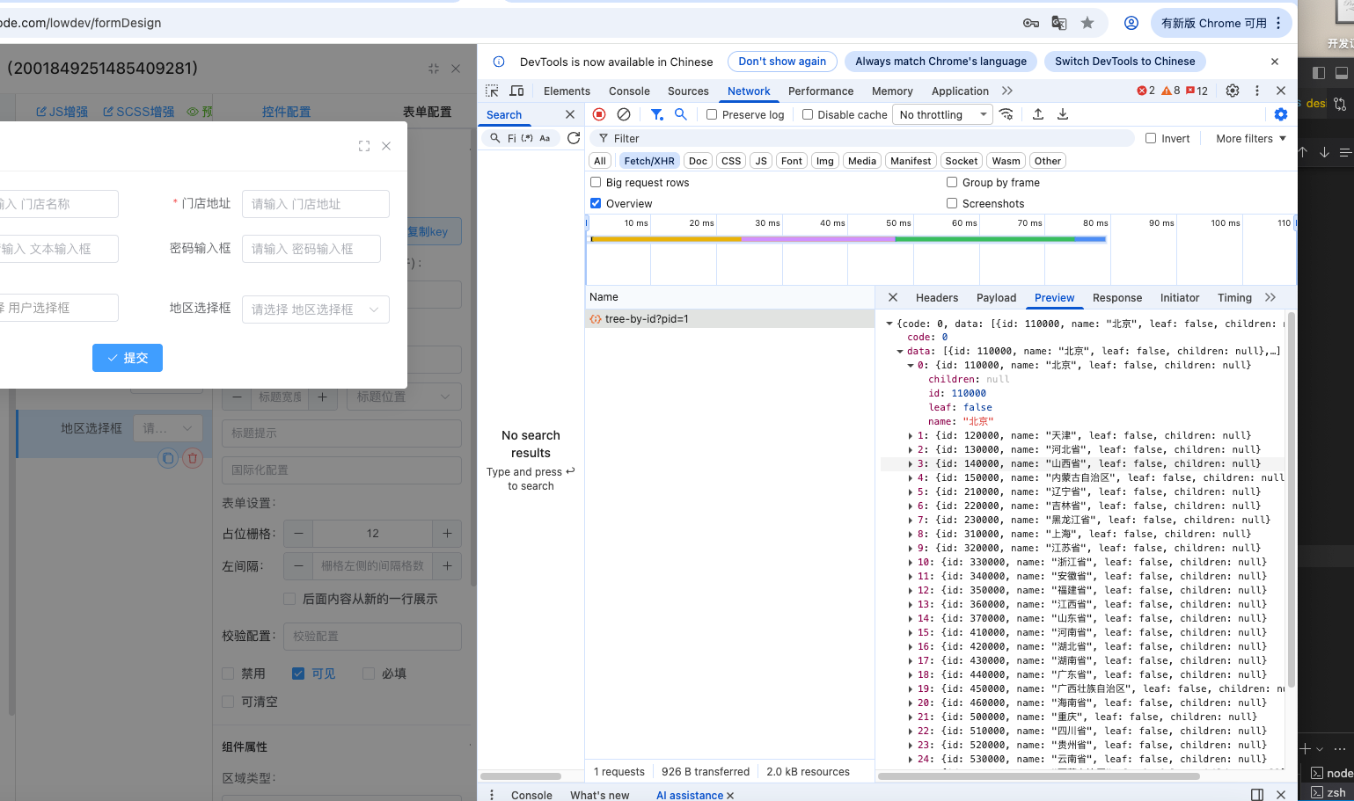
Task: Enable the Preserve log checkbox
Action: click(712, 114)
